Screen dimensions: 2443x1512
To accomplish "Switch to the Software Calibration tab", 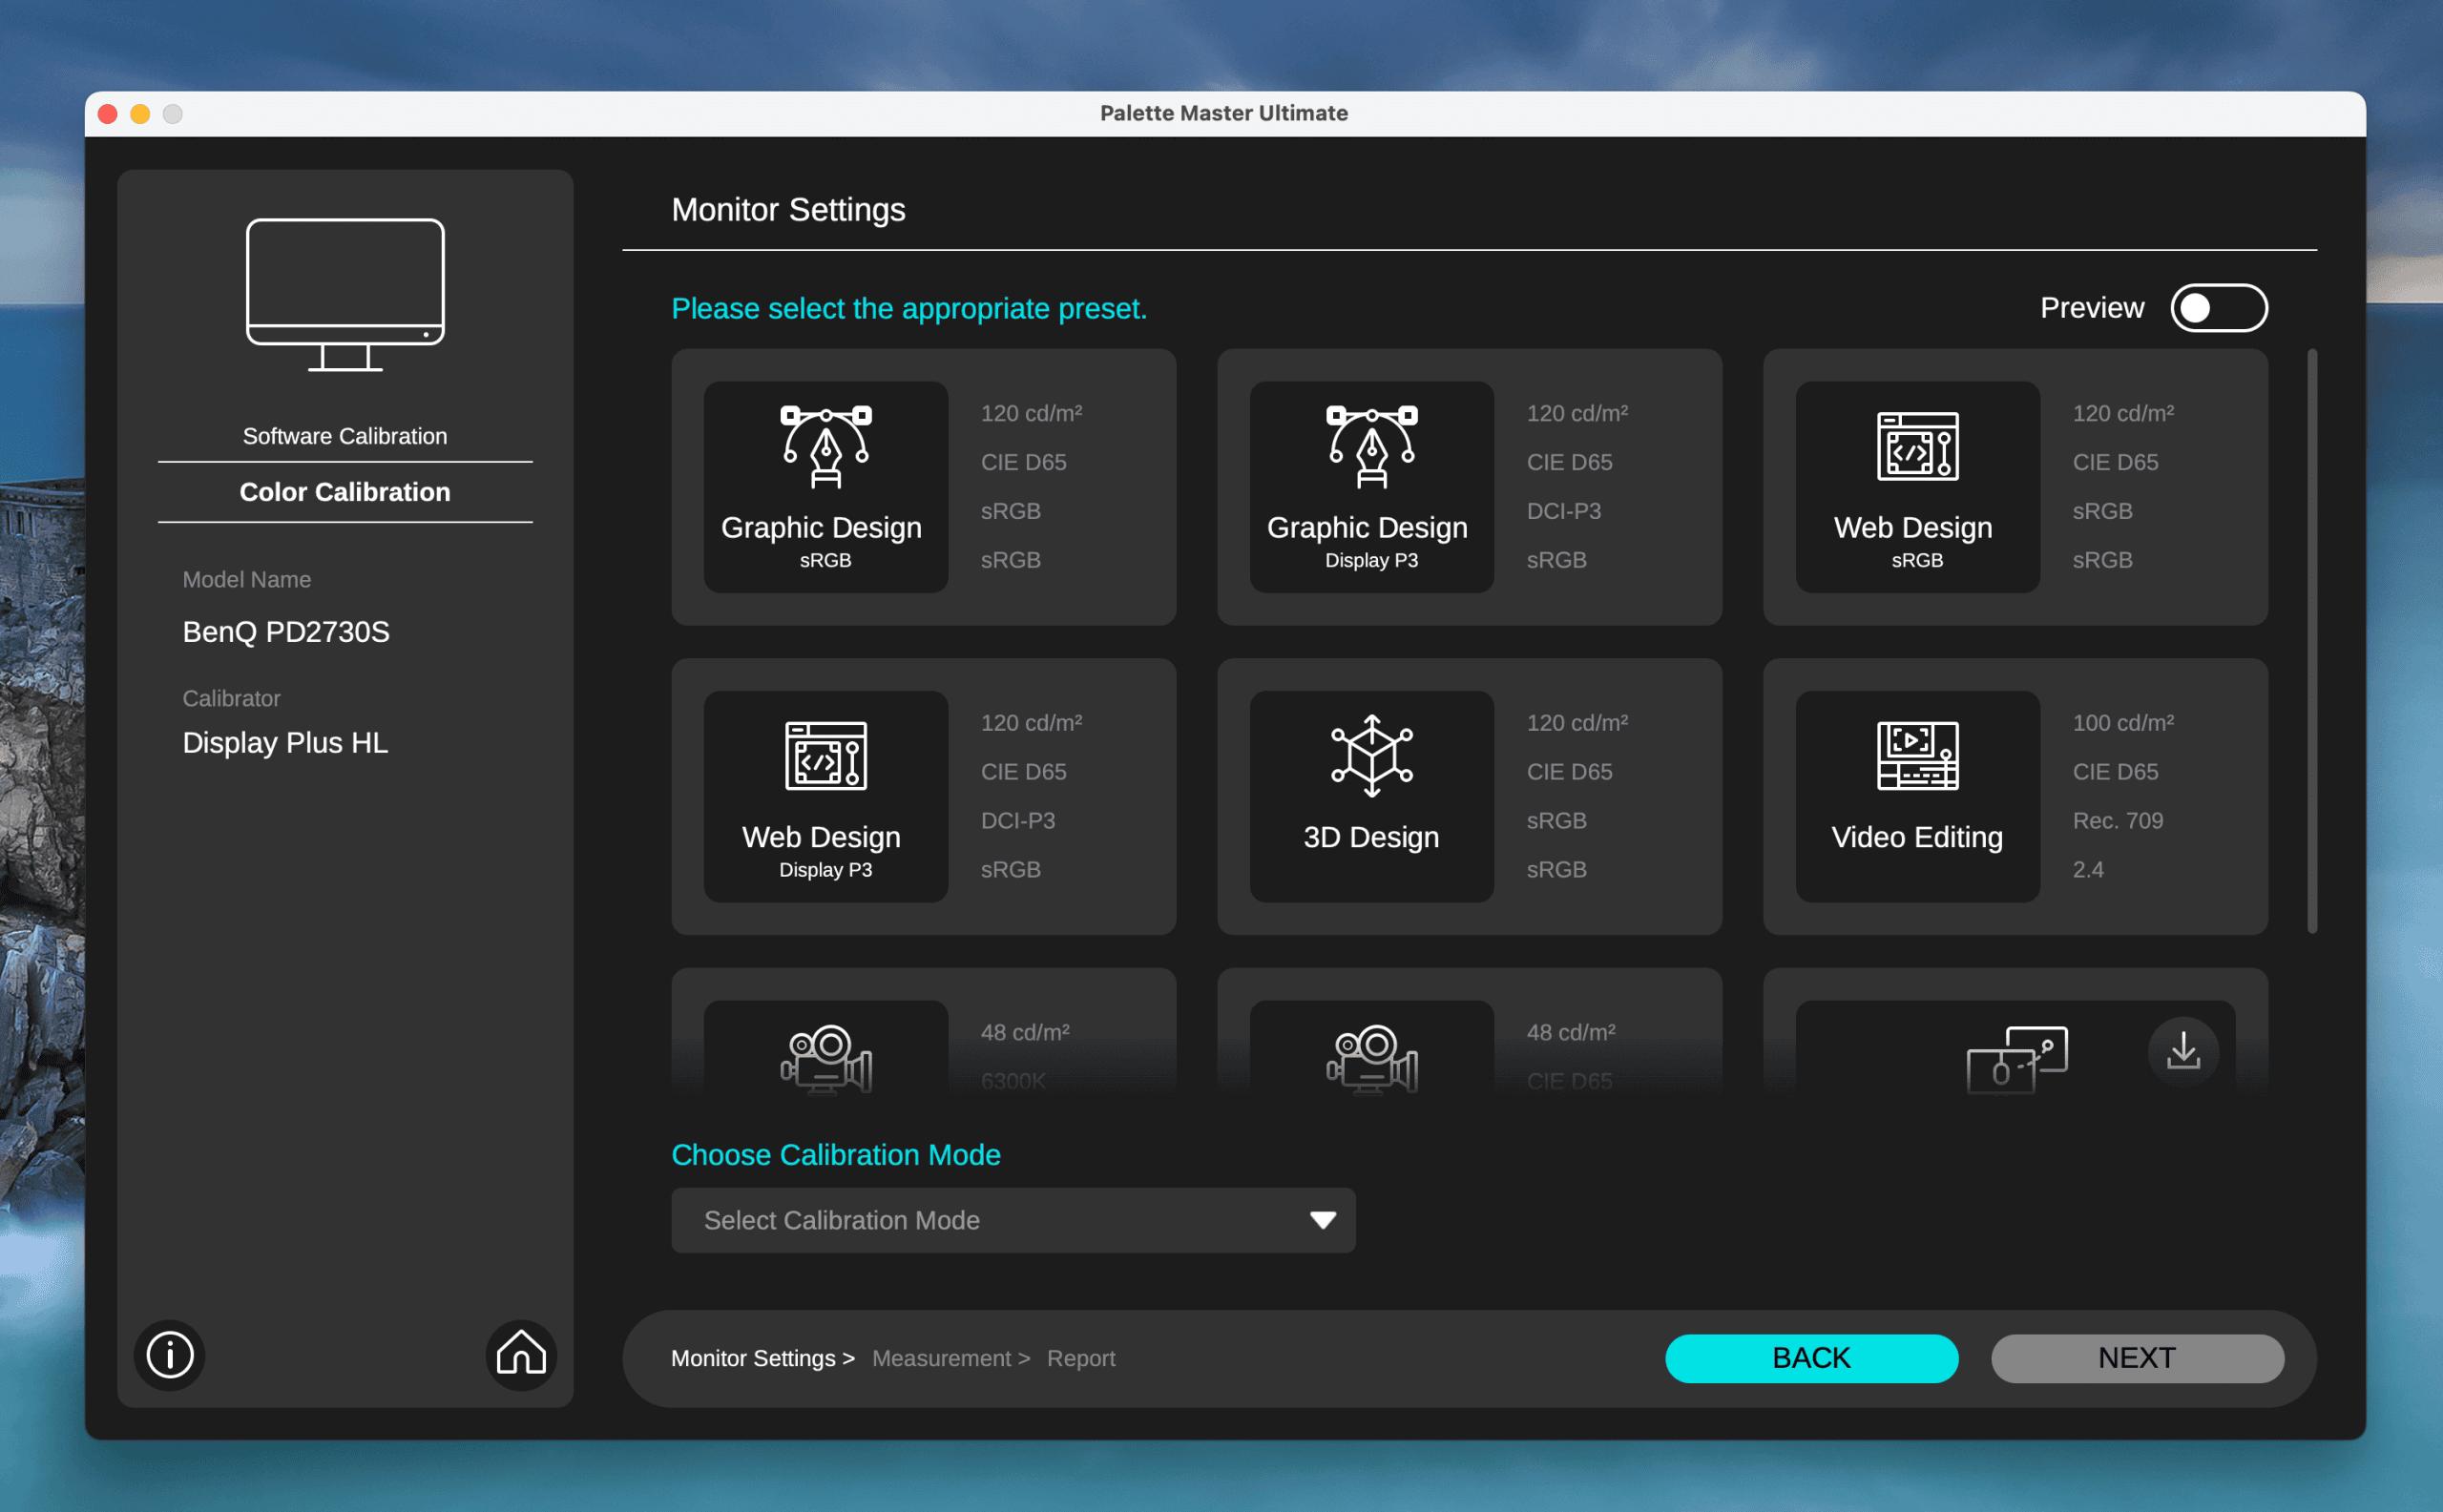I will coord(345,436).
